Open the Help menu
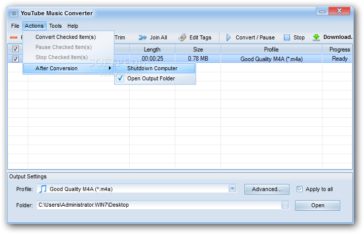Image resolution: width=364 pixels, height=234 pixels. (x=72, y=26)
